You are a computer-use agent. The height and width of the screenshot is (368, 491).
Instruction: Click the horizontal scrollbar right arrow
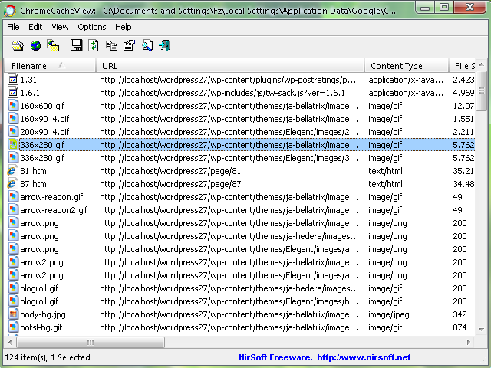coord(469,342)
